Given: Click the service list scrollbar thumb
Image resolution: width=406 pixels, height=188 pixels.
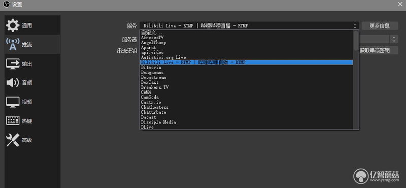Looking at the screenshot, I should pyautogui.click(x=356, y=41).
